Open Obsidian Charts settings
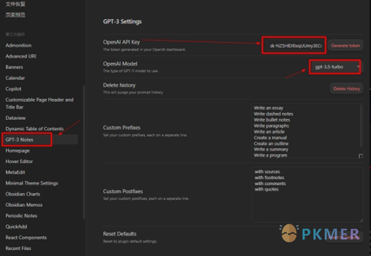Viewport: 371px width, 256px height. click(23, 194)
